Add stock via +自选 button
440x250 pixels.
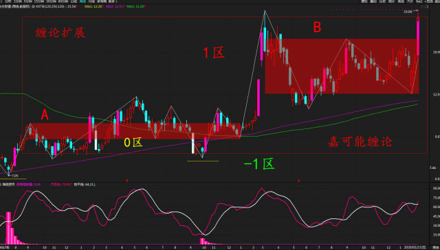(428, 1)
